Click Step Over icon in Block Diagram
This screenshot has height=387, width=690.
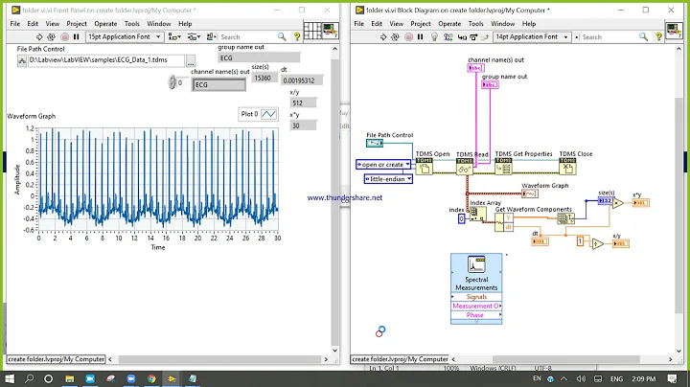click(x=473, y=37)
